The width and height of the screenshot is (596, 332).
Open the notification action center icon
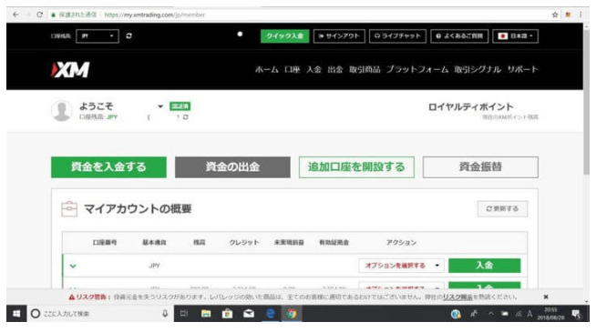[576, 314]
